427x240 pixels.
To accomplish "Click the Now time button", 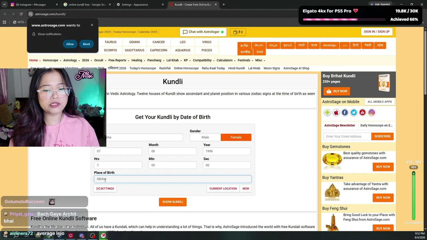I will [246, 189].
